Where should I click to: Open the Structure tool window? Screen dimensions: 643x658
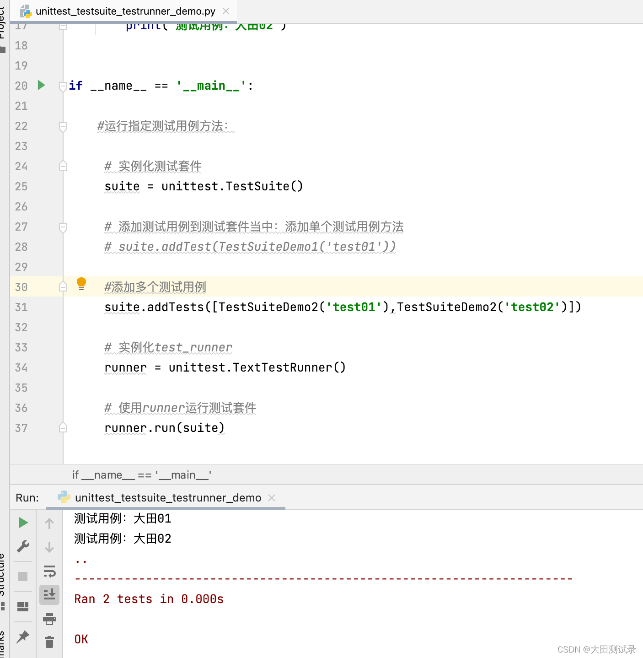[3, 572]
